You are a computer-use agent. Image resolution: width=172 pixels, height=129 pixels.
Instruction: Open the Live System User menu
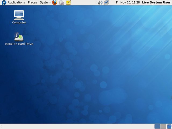156,2
